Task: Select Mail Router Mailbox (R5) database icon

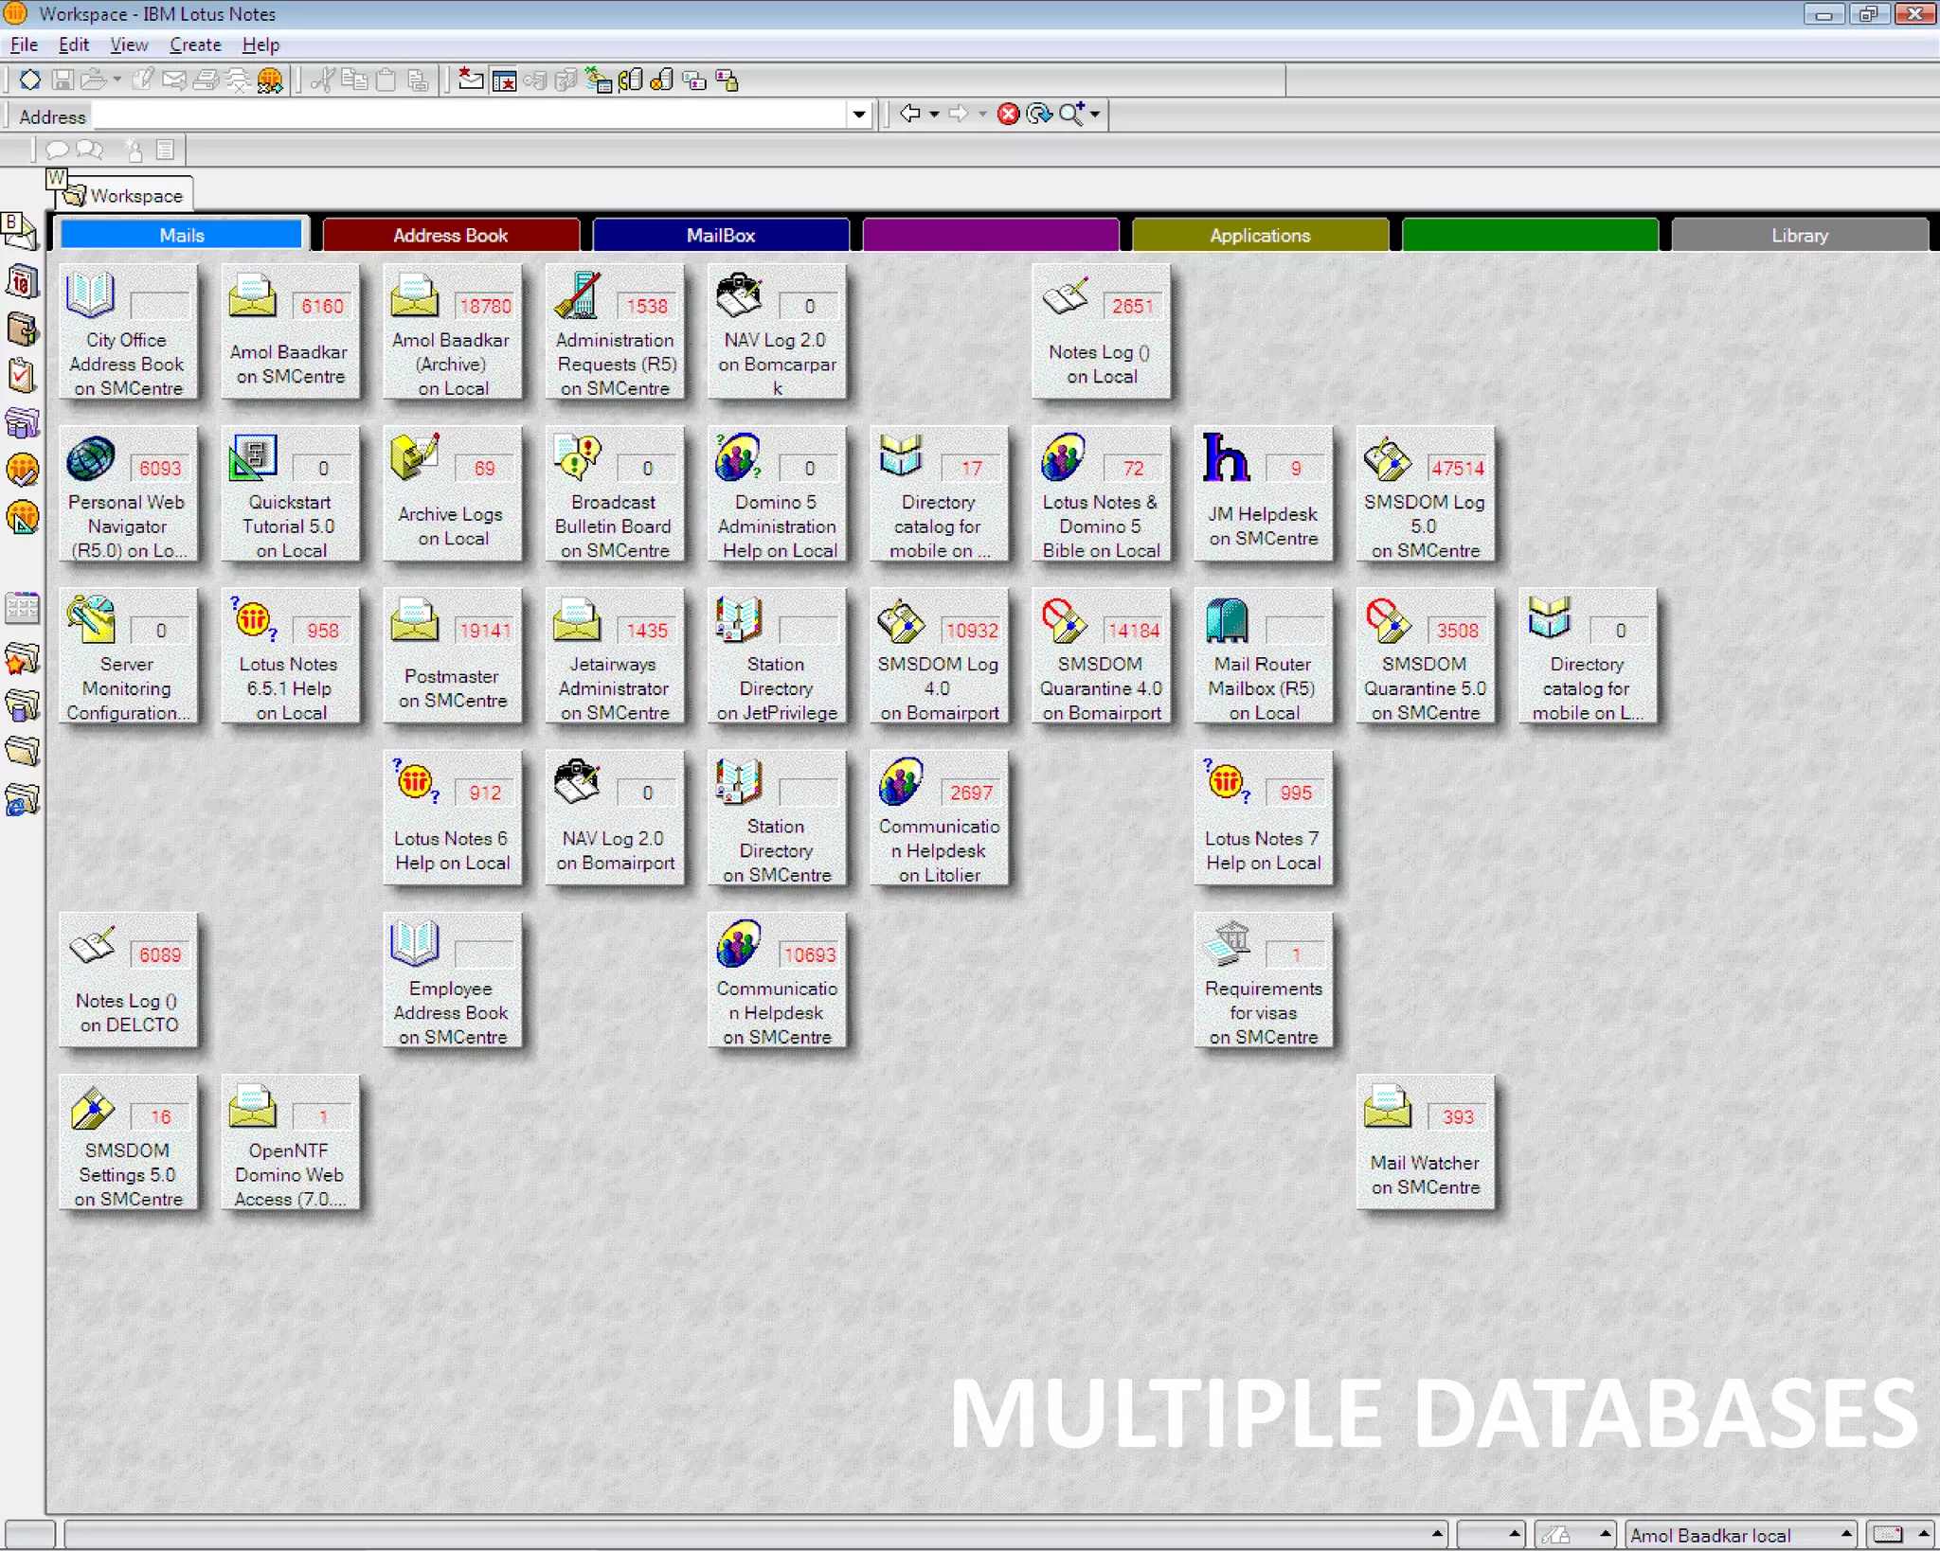Action: (1263, 656)
